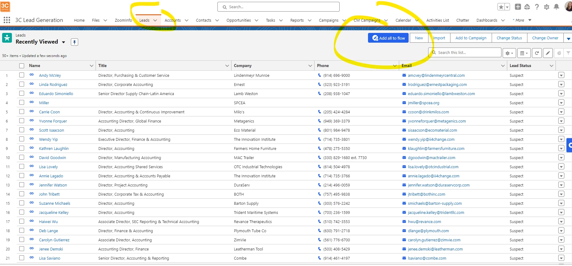The image size is (572, 266).
Task: Open the Help question mark icon
Action: [x=537, y=7]
